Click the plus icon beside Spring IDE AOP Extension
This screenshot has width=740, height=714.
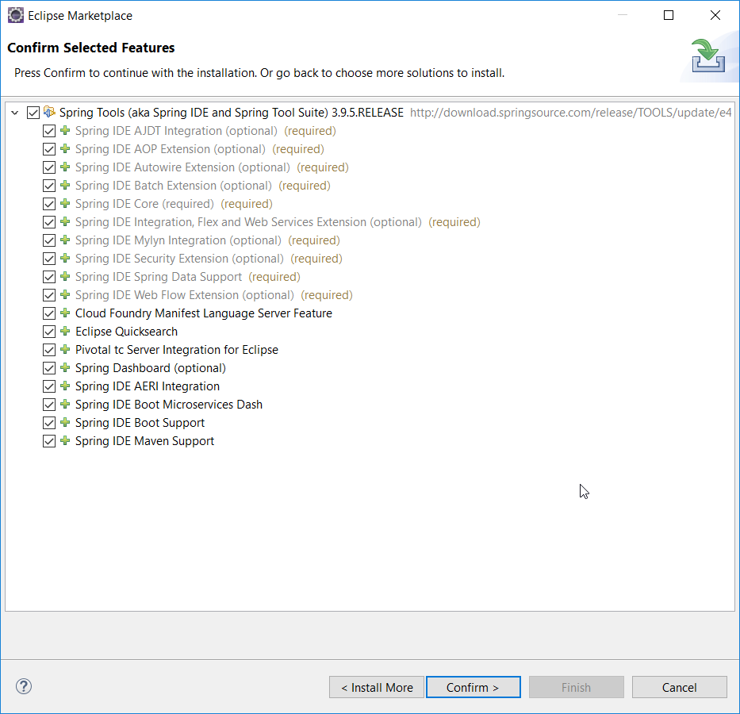click(x=65, y=148)
